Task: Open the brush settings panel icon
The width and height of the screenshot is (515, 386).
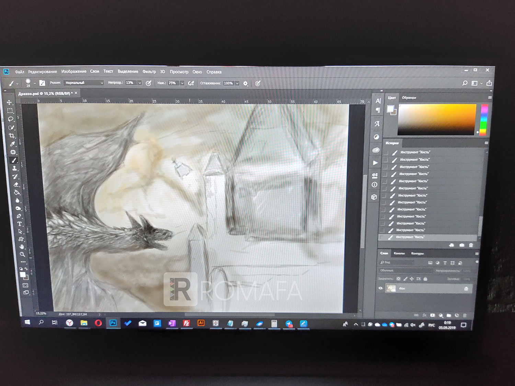Action: pos(42,83)
